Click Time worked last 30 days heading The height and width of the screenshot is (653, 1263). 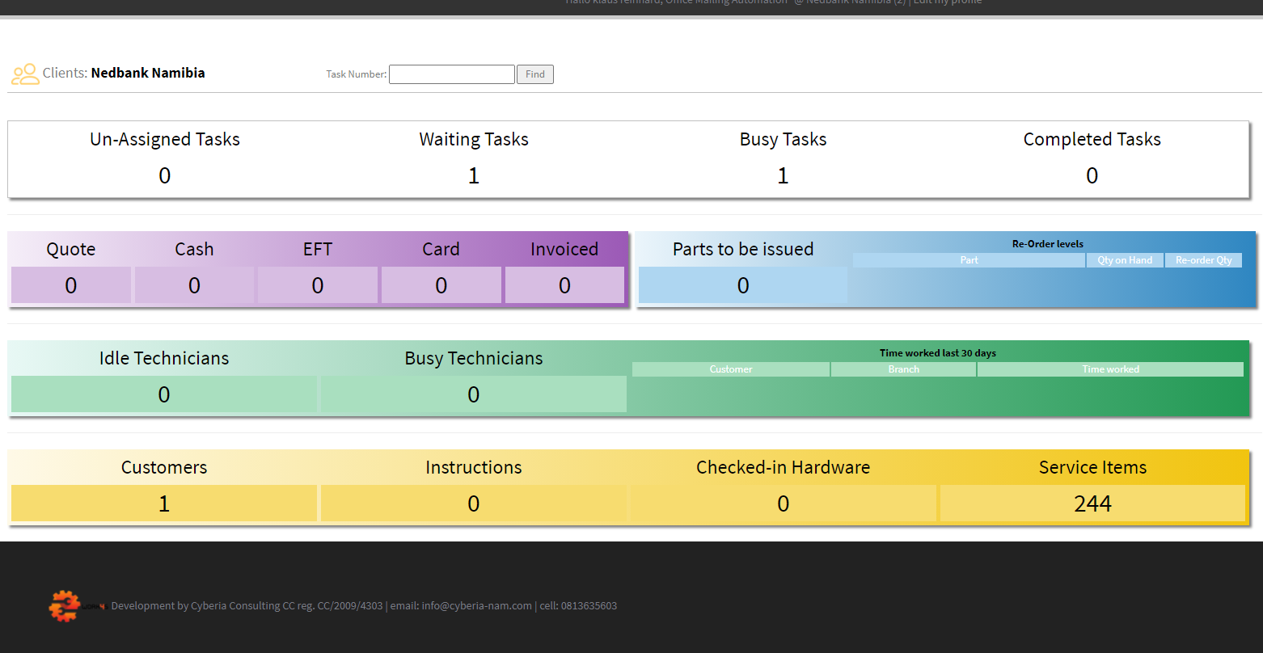click(x=938, y=353)
